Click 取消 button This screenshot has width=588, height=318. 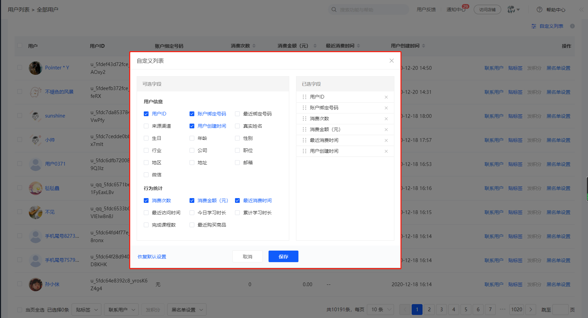pyautogui.click(x=248, y=256)
